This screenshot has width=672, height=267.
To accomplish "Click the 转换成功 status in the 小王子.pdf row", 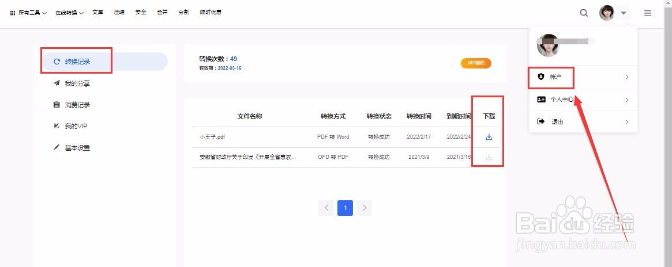I will pyautogui.click(x=379, y=137).
